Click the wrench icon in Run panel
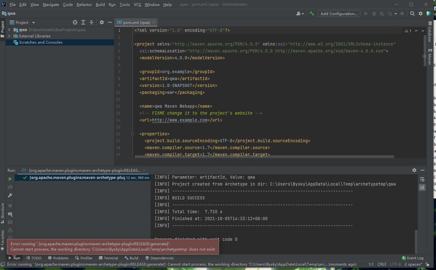The width and height of the screenshot is (436, 270). coord(10,195)
